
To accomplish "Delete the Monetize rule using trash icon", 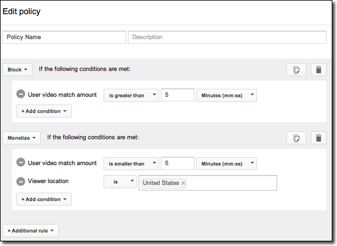I will [x=318, y=138].
